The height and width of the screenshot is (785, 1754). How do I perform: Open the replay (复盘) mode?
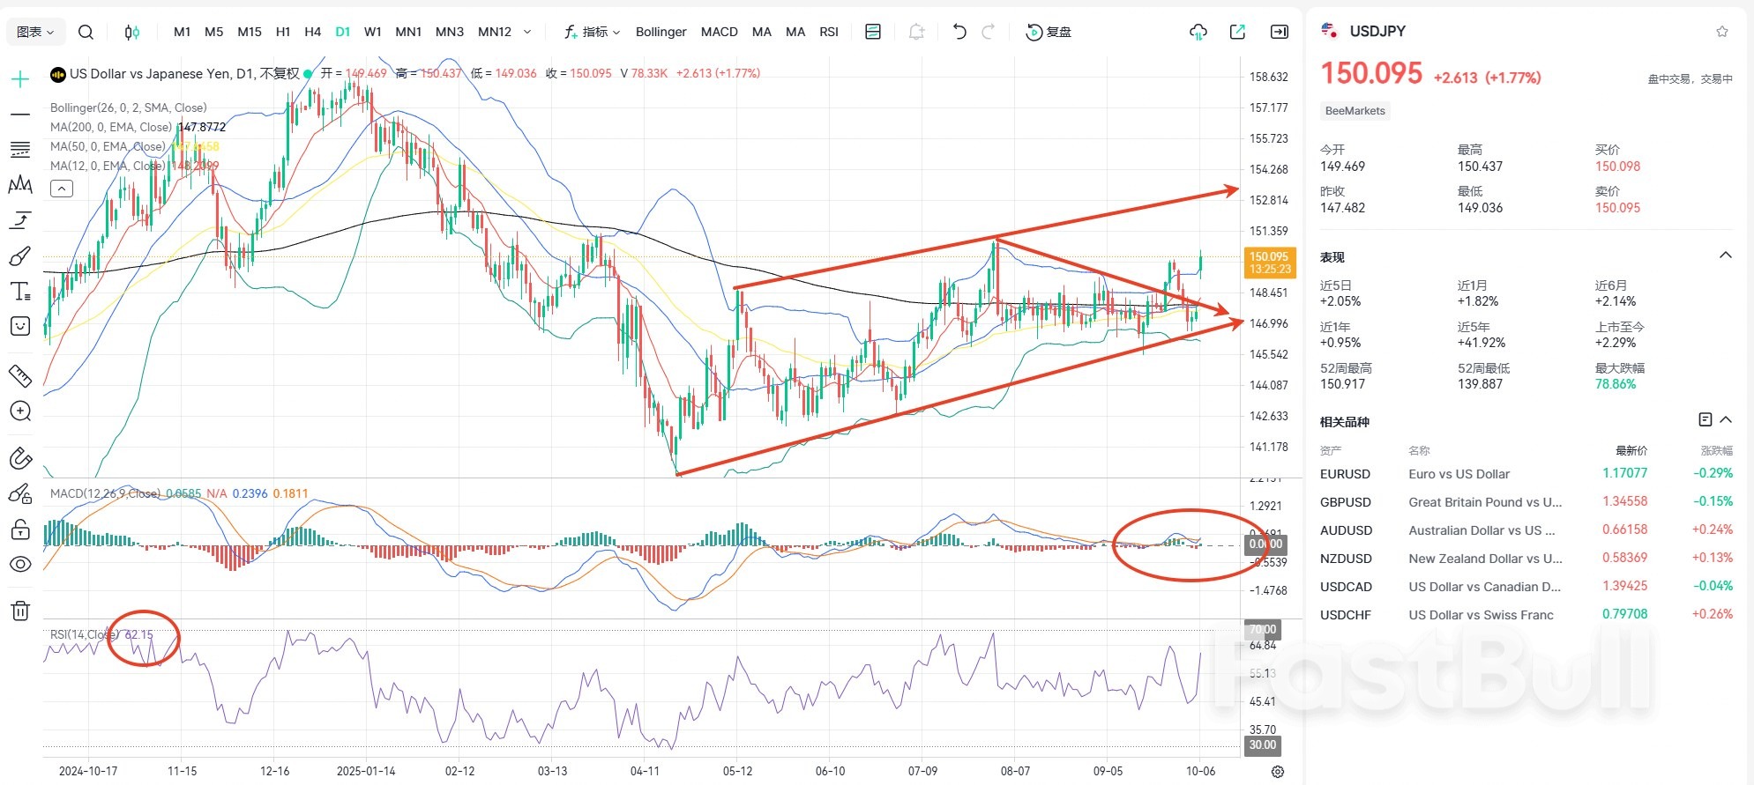click(x=1049, y=32)
